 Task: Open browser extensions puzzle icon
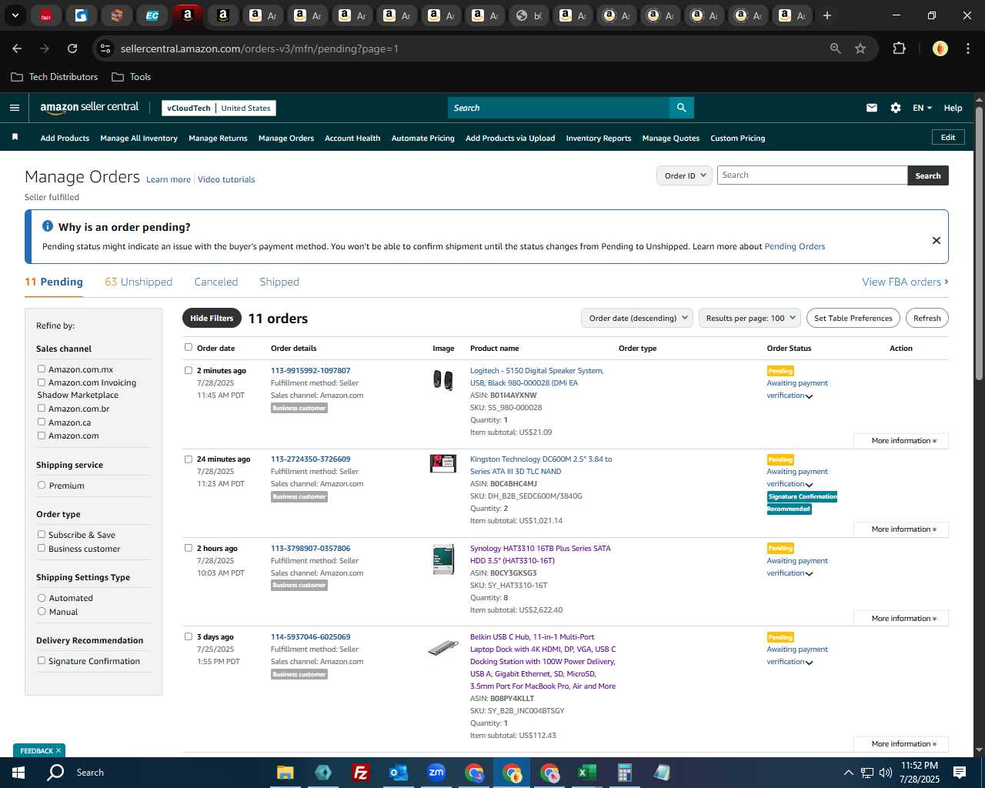pos(899,48)
